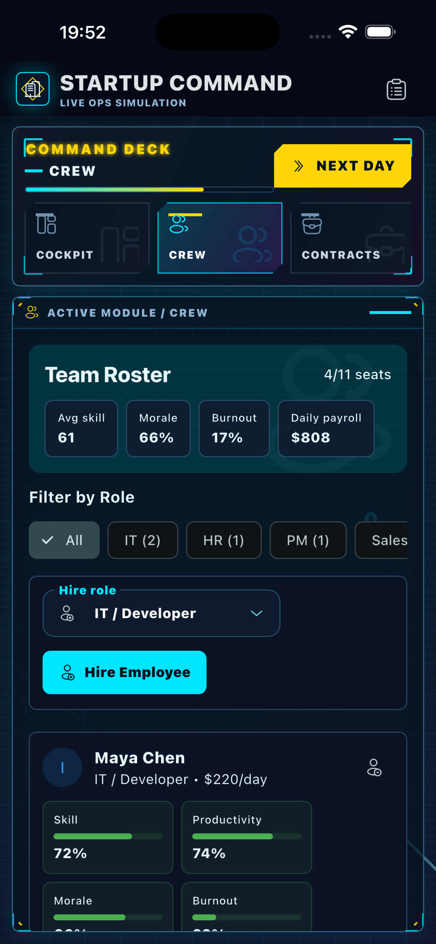Click Maya Chen's Burnout bar
This screenshot has width=436, height=944.
tap(246, 917)
